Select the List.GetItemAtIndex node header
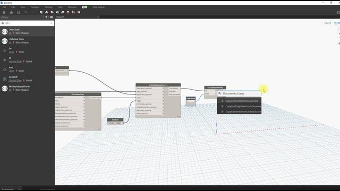 pyautogui.click(x=215, y=88)
